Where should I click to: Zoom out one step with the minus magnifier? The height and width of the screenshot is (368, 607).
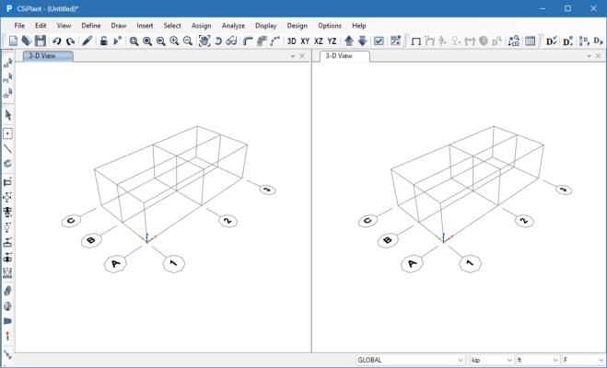tap(187, 41)
